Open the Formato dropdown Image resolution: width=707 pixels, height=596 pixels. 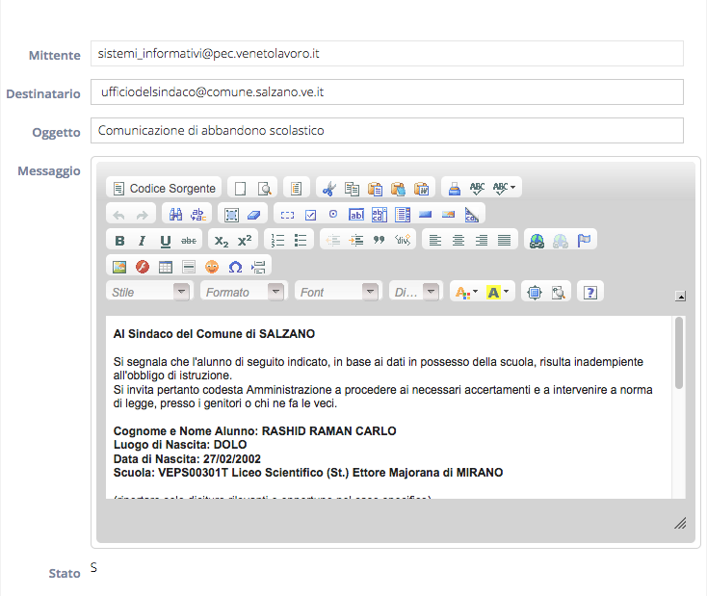pyautogui.click(x=243, y=292)
